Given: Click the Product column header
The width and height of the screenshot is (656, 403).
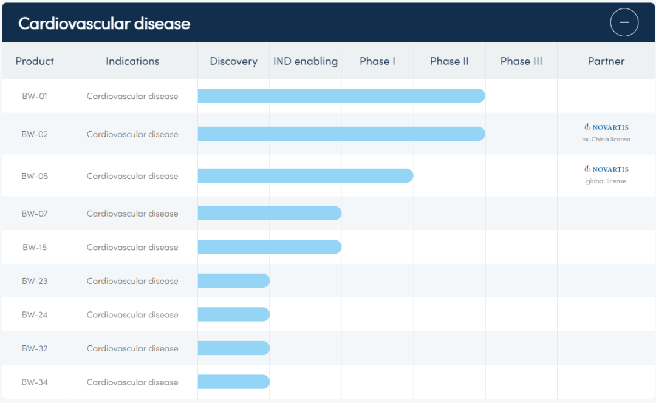Looking at the screenshot, I should pos(35,61).
